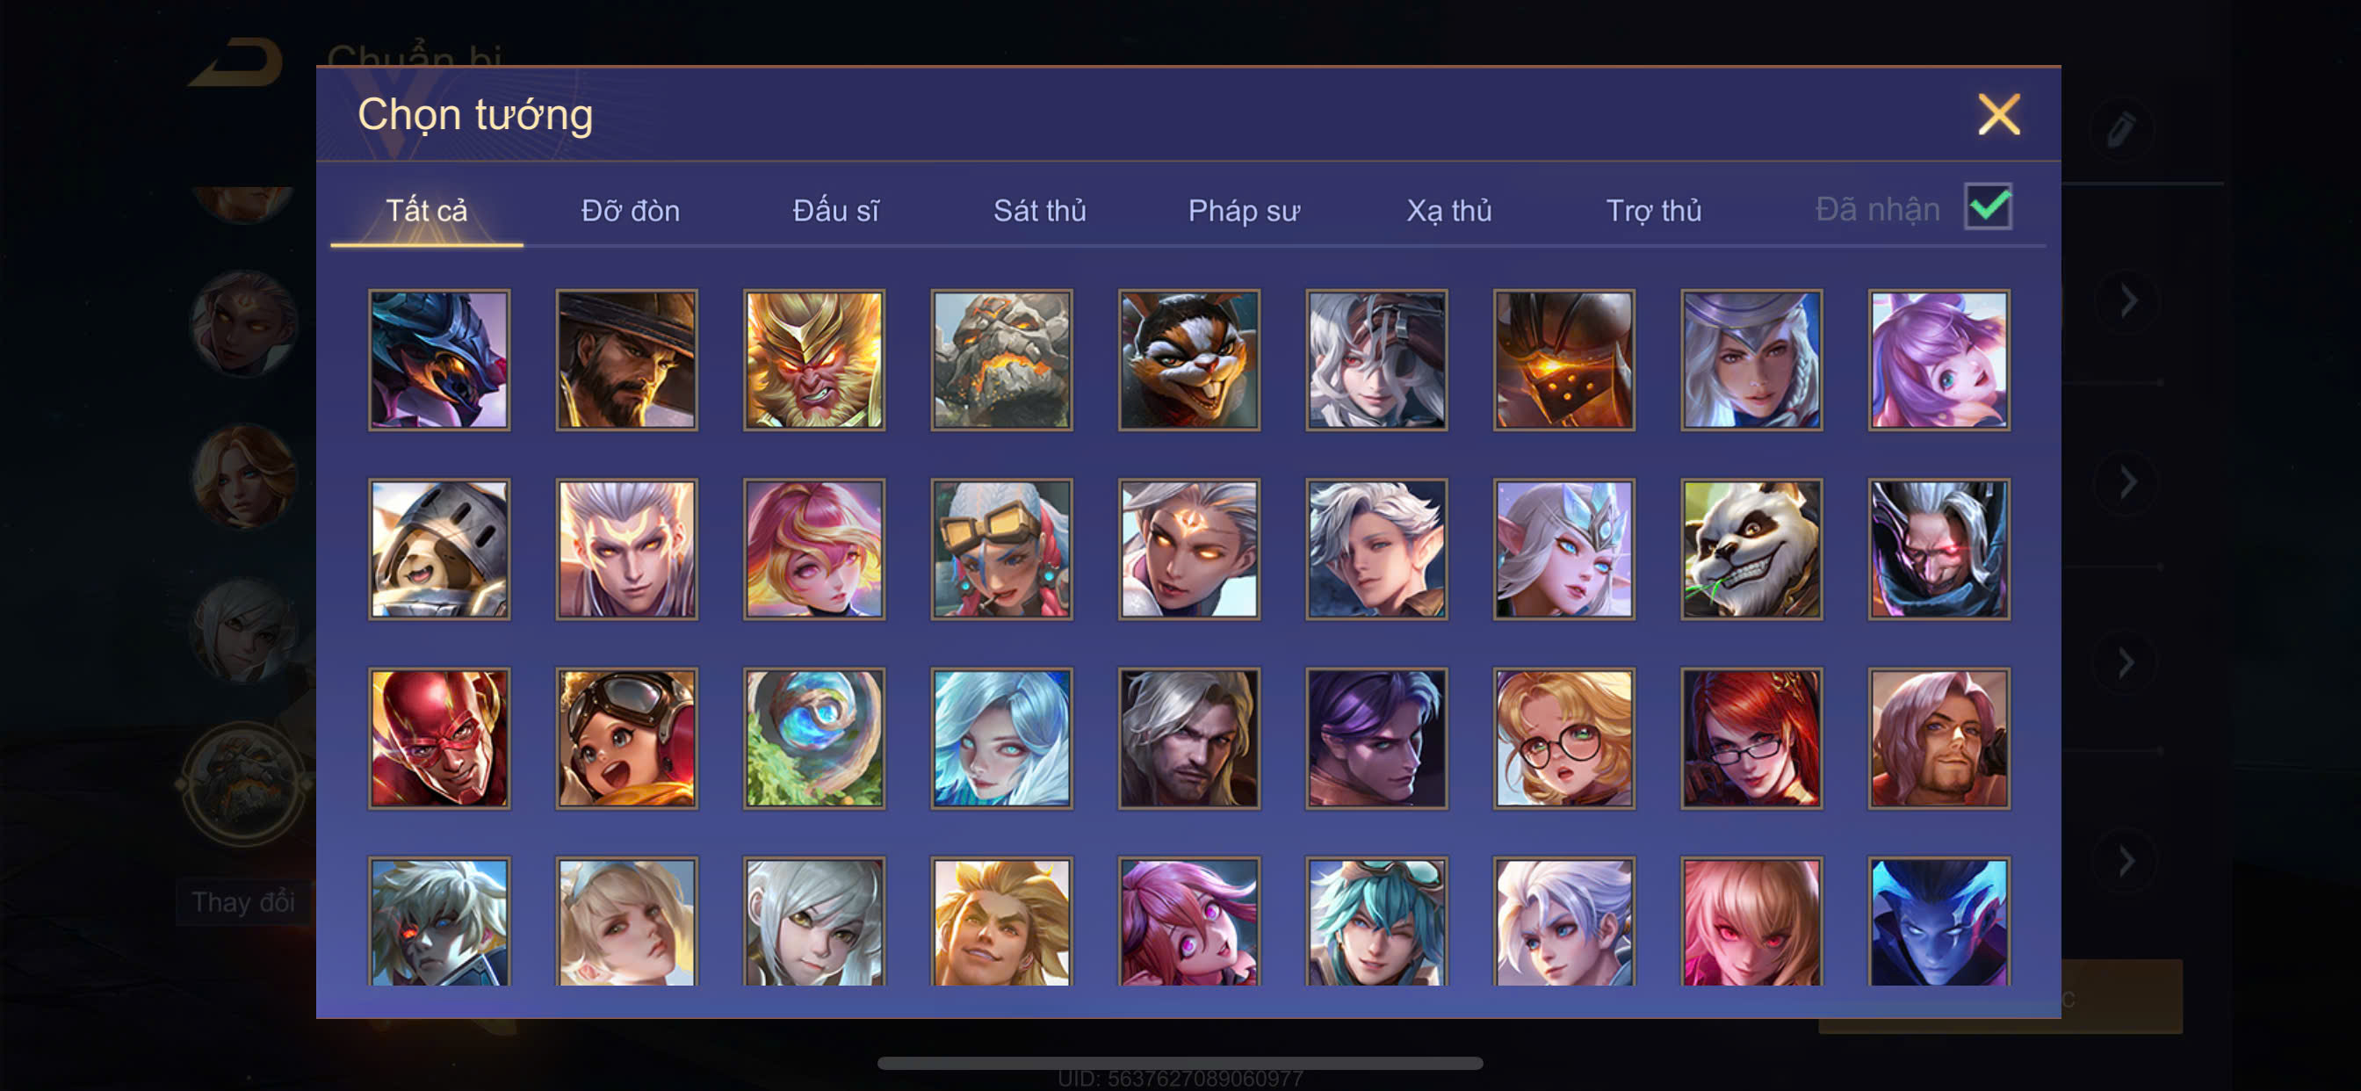
Task: Show the Pháp sư hero list
Action: [x=1244, y=211]
